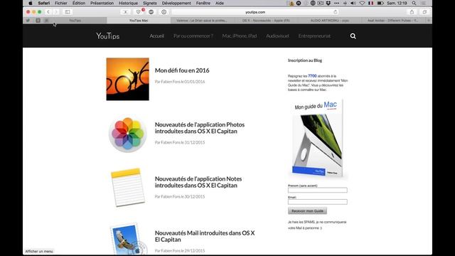Go back with Safari's back arrow

48,12
